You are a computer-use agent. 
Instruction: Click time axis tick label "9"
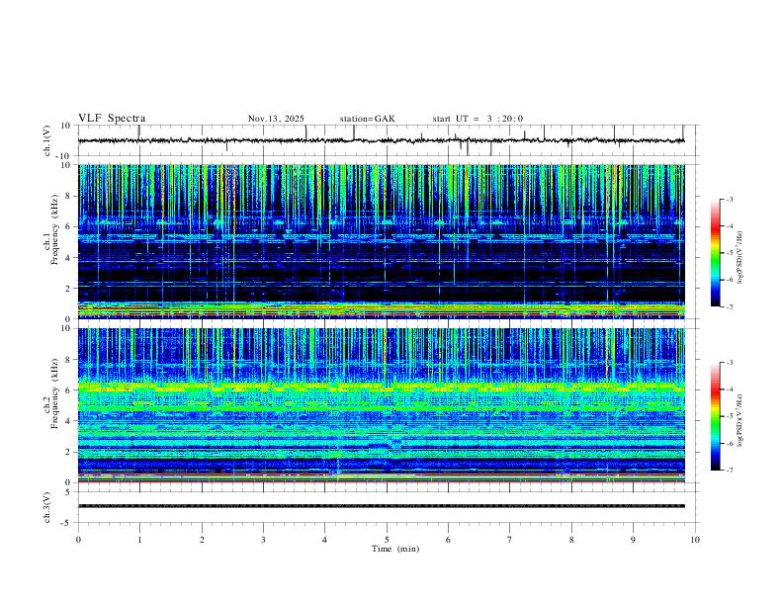pyautogui.click(x=633, y=540)
